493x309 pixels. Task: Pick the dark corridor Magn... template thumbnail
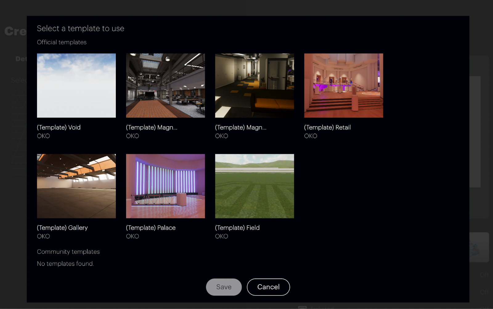[255, 86]
